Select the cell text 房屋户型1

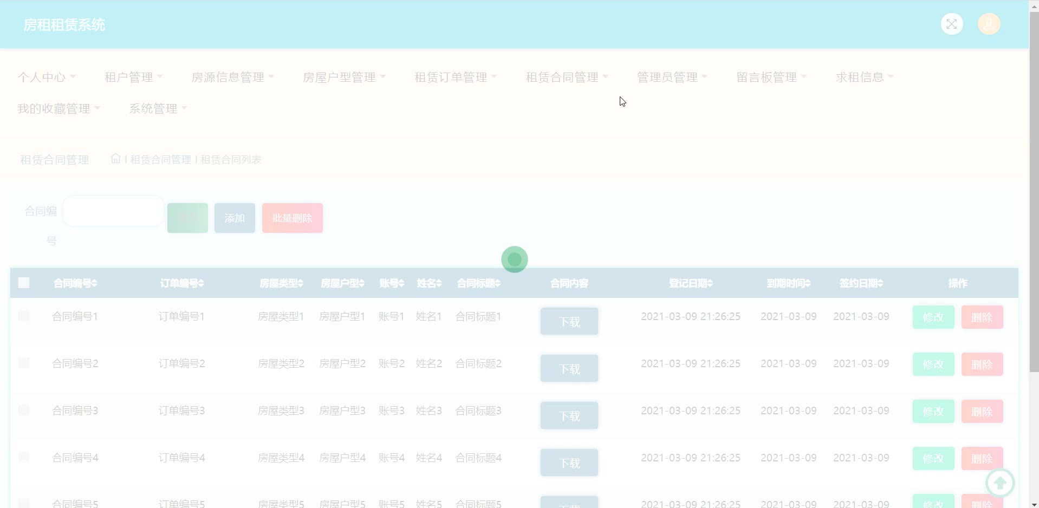tap(342, 316)
